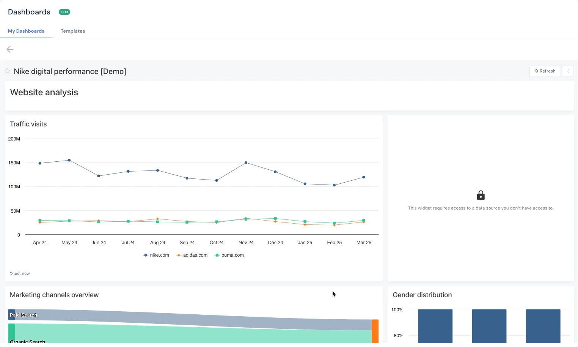Star the Nike digital performance dashboard
The width and height of the screenshot is (578, 347).
pos(7,71)
